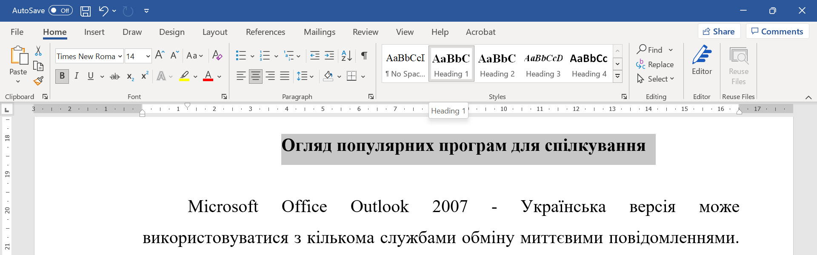
Task: Clear all formatting icon
Action: click(x=217, y=55)
